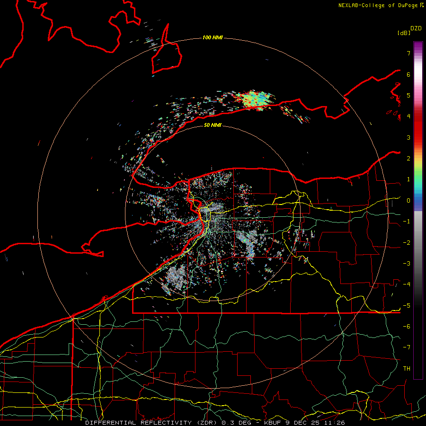Click the 4 value on the color scale
Viewport: 426px width, 426px height.
click(408, 116)
